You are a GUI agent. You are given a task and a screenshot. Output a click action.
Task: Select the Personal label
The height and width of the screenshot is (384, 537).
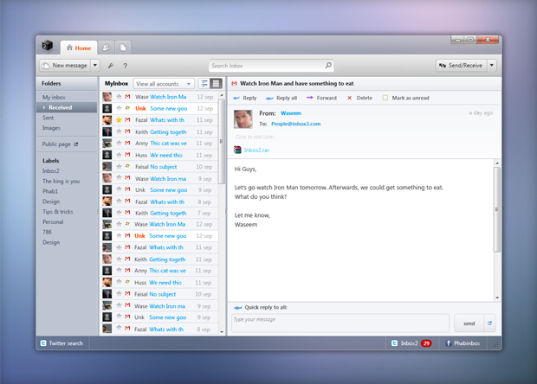(x=53, y=222)
